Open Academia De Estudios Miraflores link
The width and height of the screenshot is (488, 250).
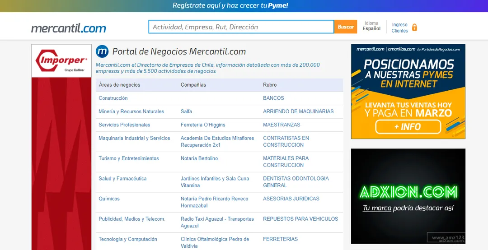[217, 142]
